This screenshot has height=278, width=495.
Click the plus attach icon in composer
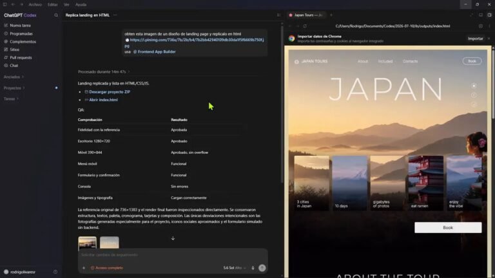click(84, 268)
